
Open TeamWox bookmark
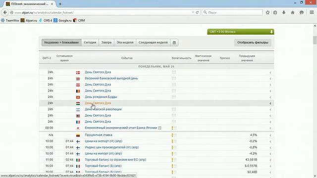[x=10, y=20]
